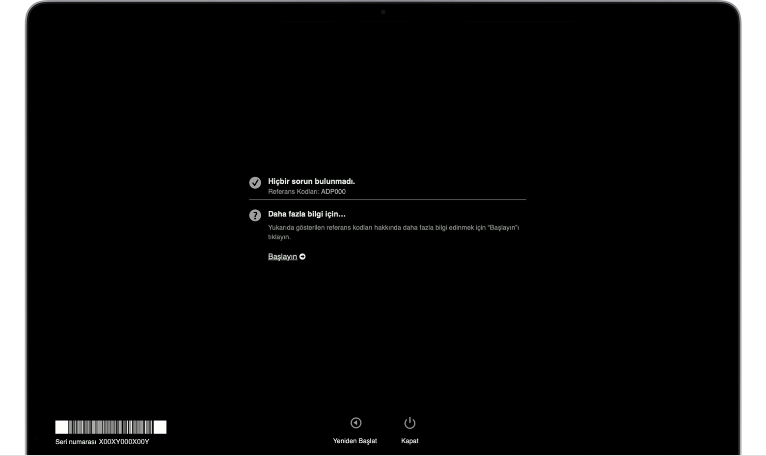Click the divider line below reference codes
Image resolution: width=766 pixels, height=456 pixels.
387,199
